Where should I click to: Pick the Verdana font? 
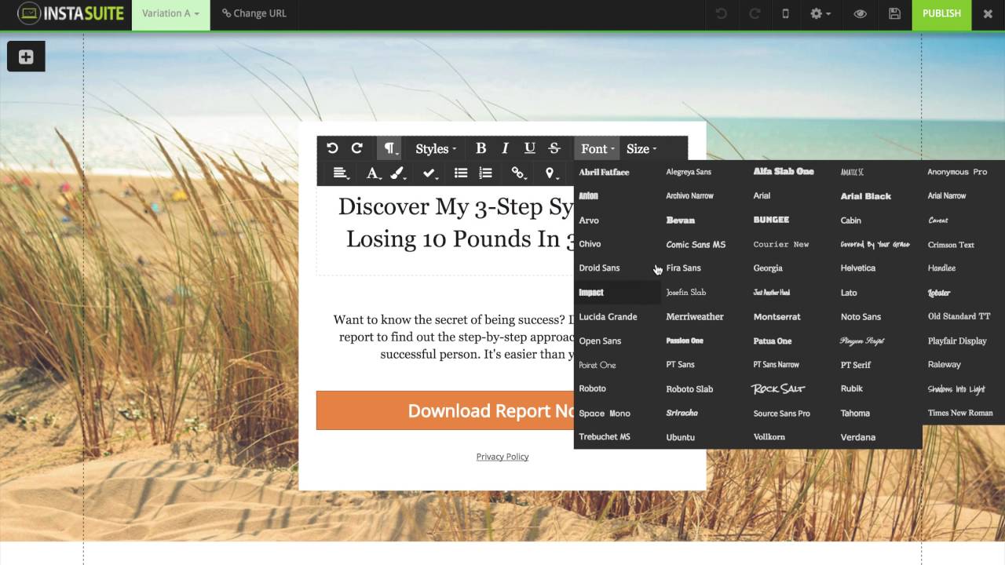point(857,437)
